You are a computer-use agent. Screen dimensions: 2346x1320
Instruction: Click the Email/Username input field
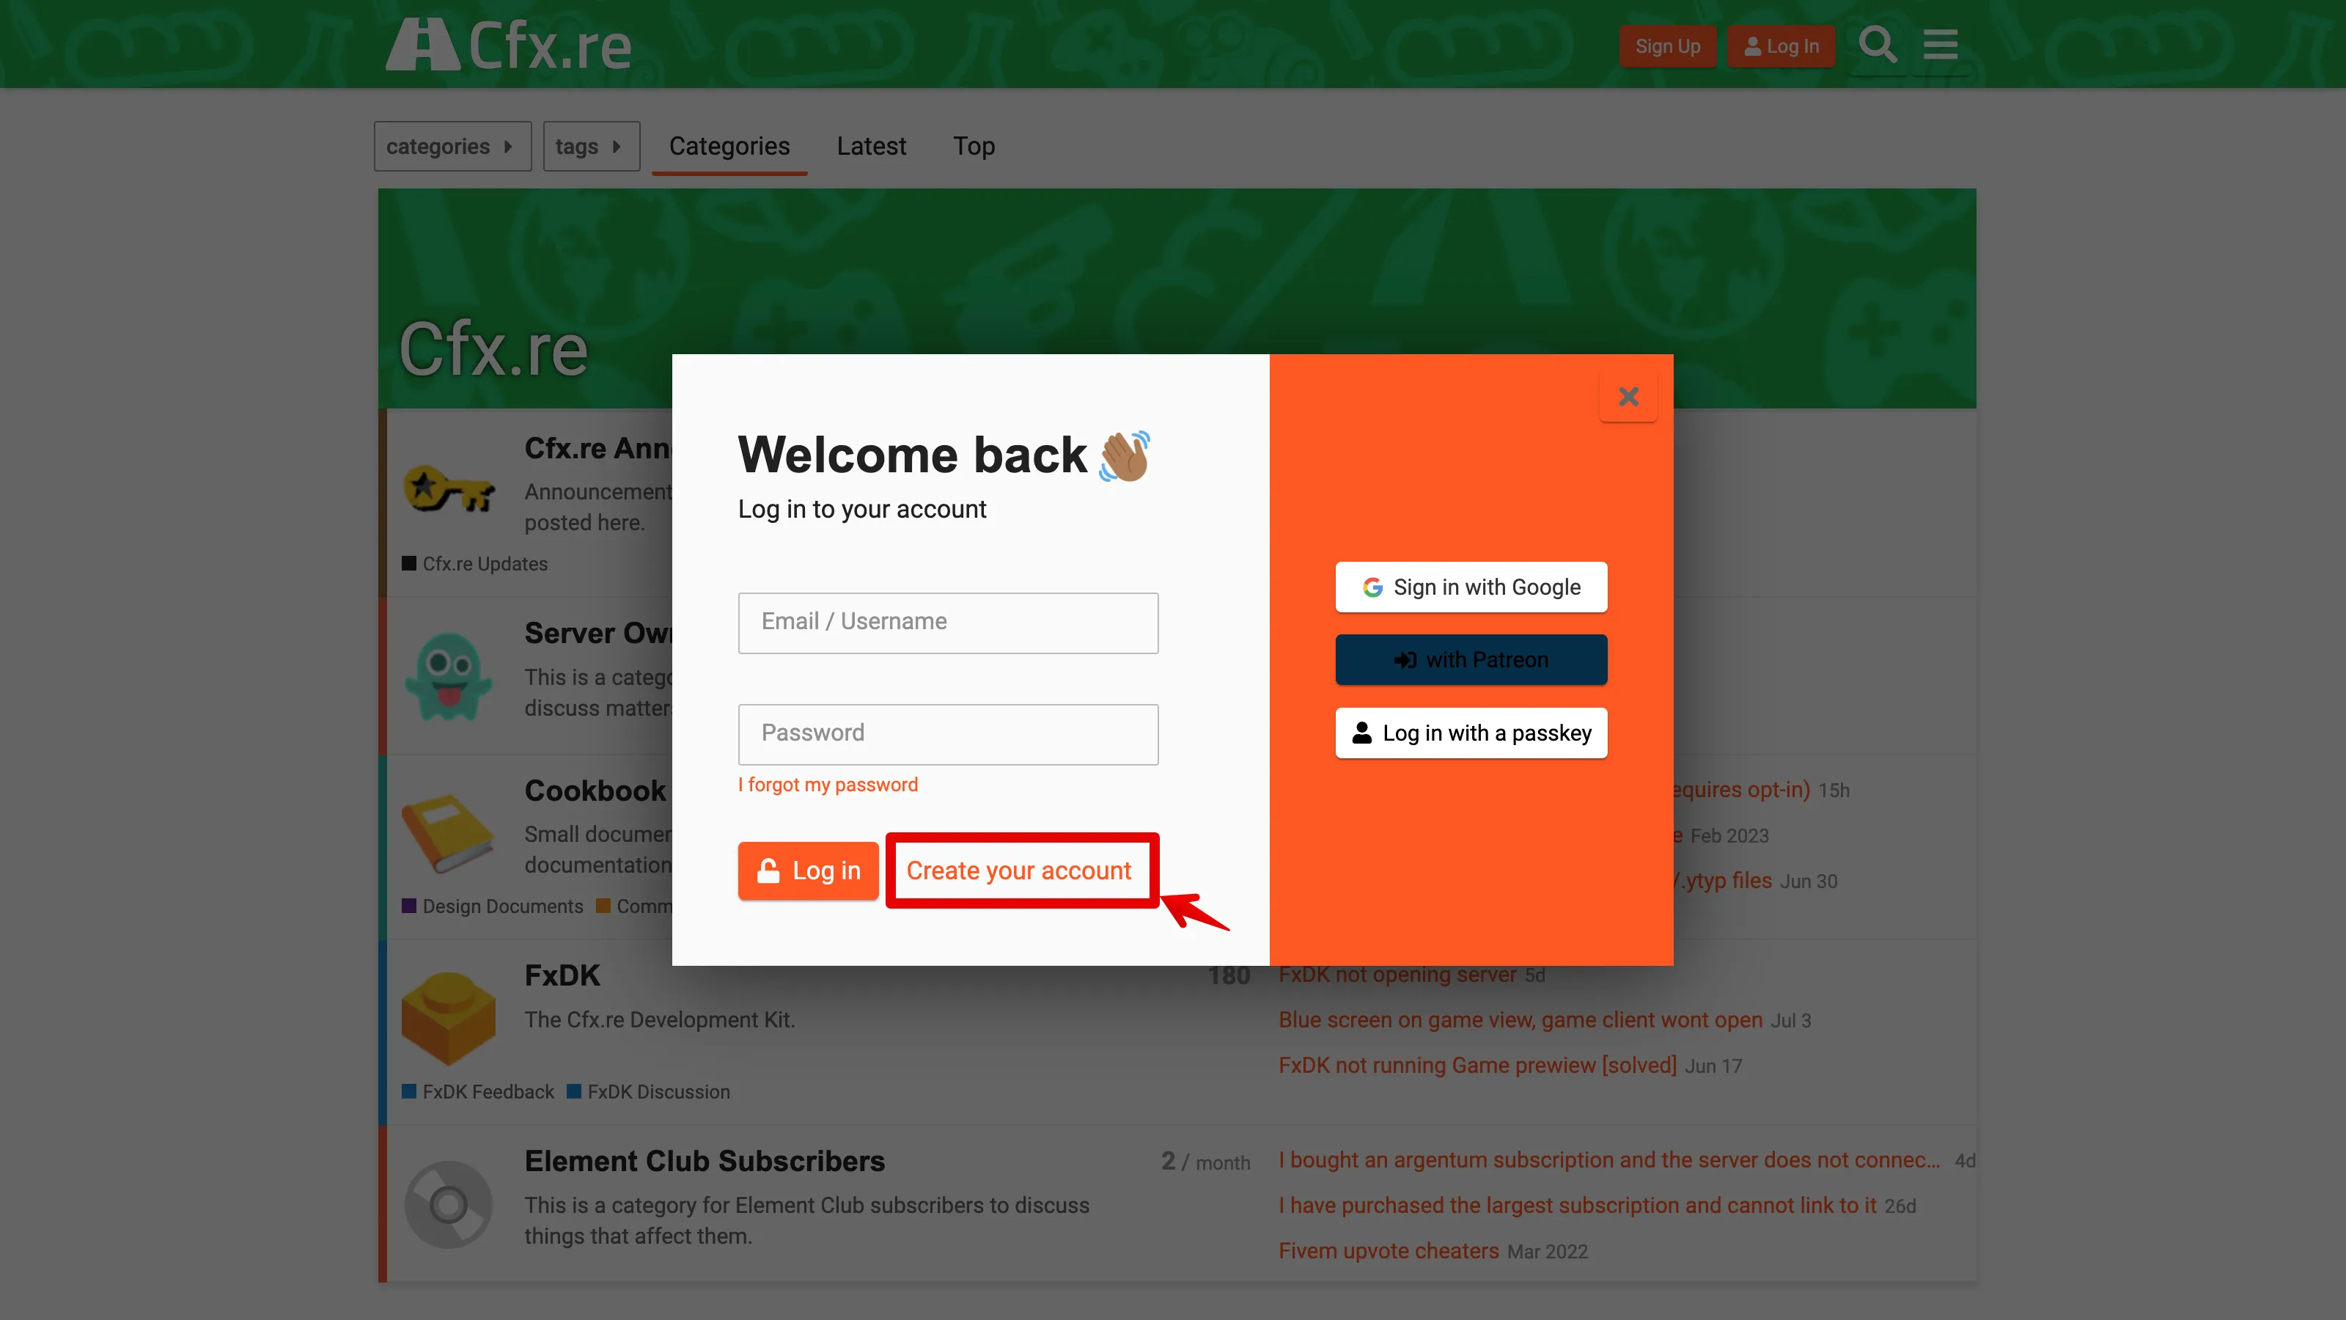947,622
